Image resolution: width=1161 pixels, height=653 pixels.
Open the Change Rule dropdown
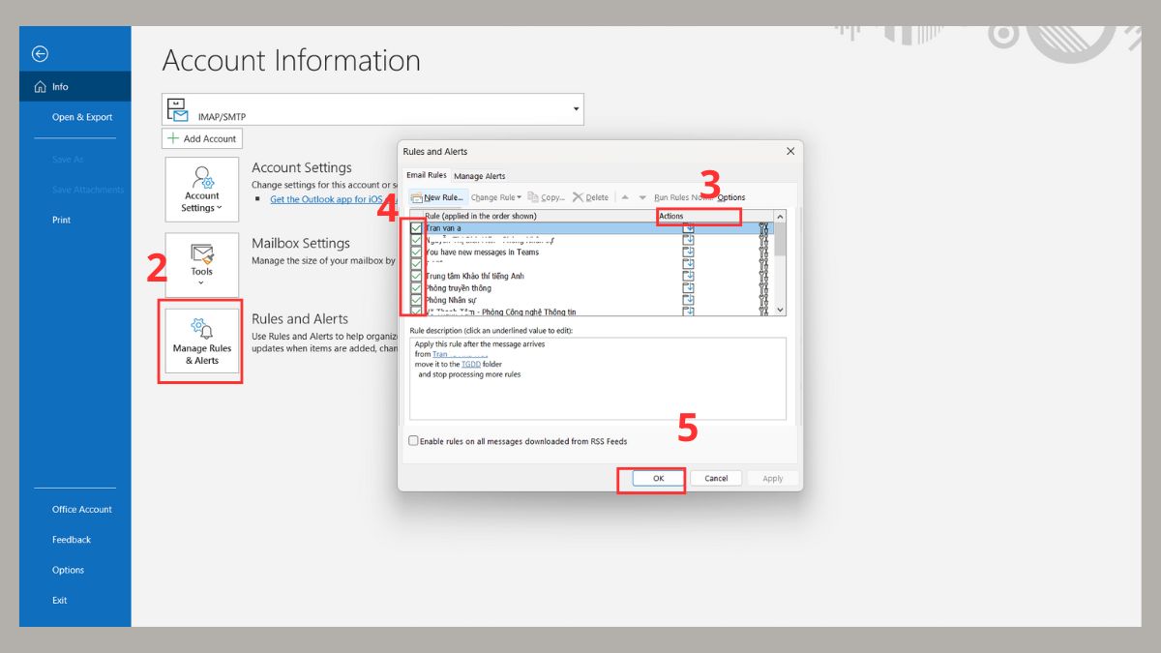(x=496, y=197)
